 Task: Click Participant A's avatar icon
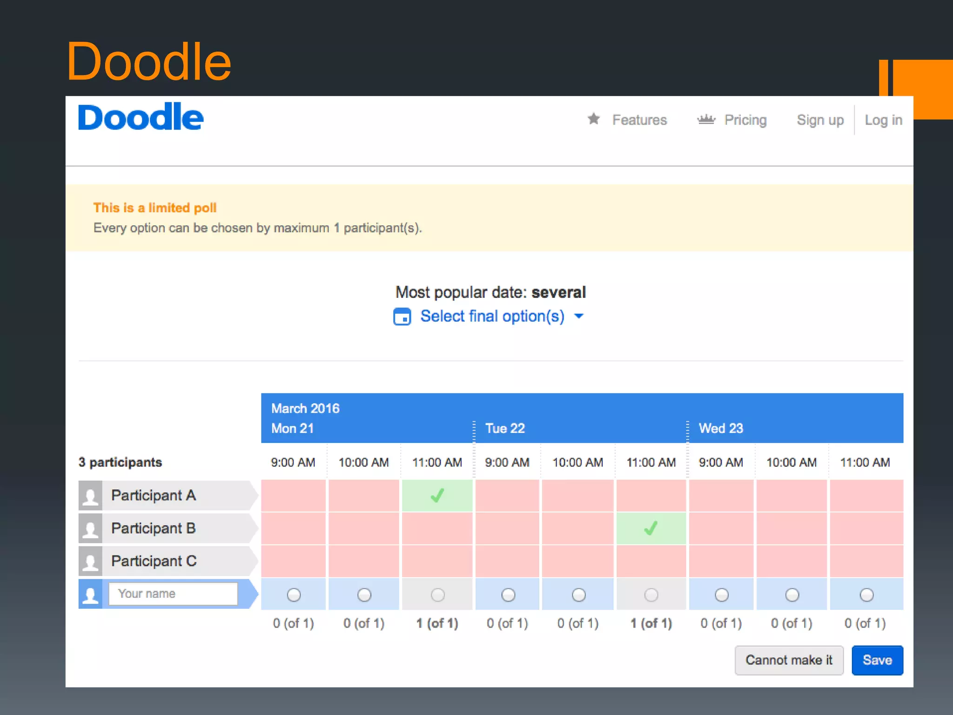90,495
